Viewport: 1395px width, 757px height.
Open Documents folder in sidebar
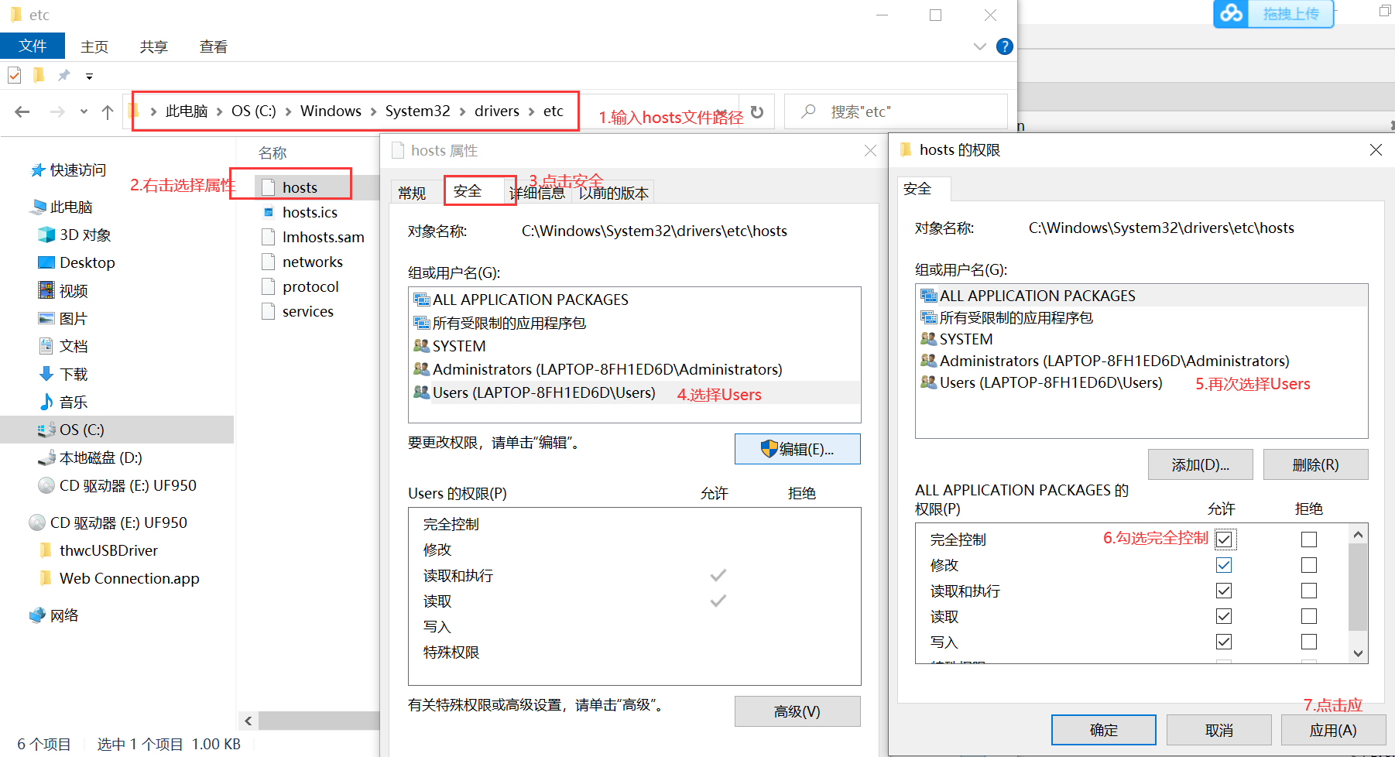point(63,346)
